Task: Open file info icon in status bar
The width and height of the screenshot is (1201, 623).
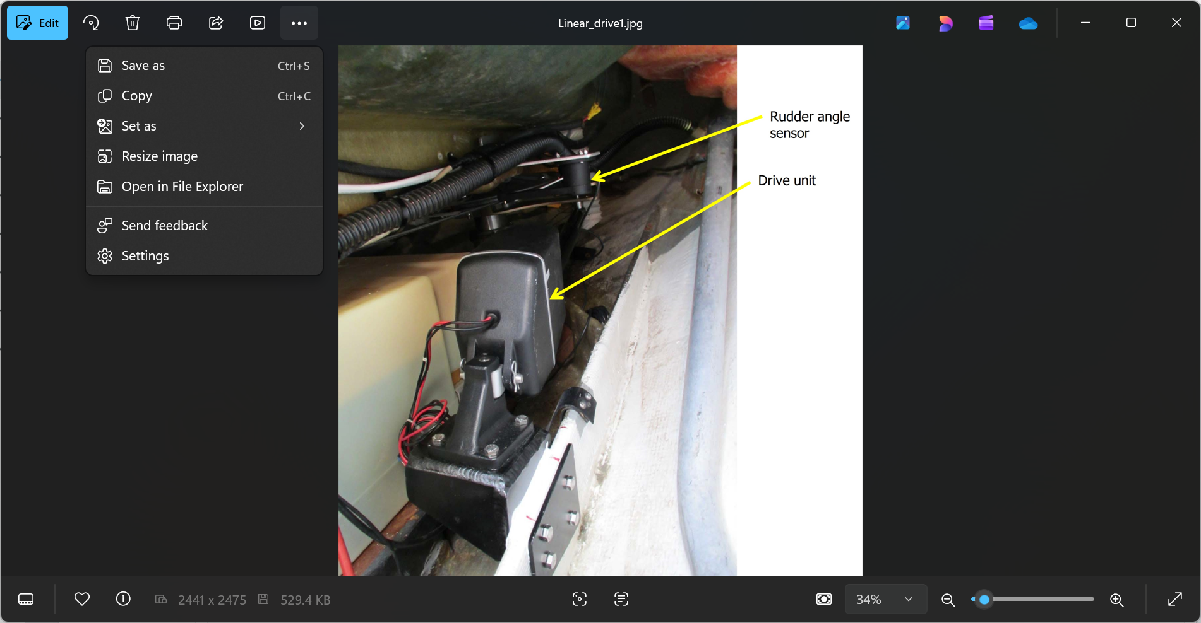Action: click(123, 599)
